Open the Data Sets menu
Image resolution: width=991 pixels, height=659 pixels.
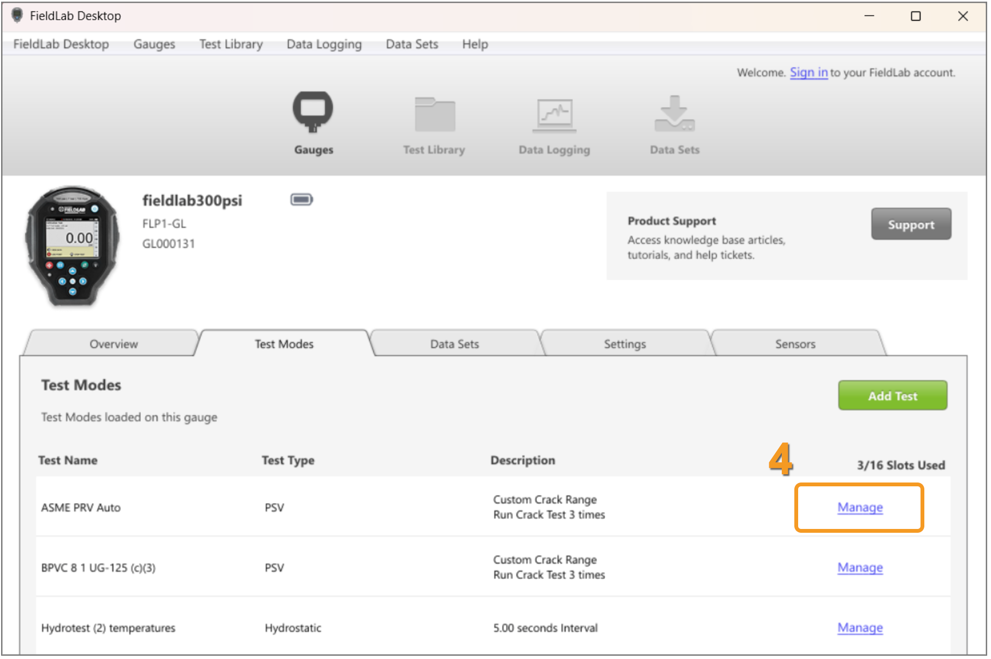coord(412,44)
